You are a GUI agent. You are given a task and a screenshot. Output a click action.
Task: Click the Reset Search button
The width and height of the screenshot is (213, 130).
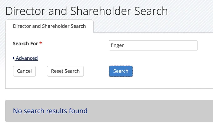coord(65,71)
